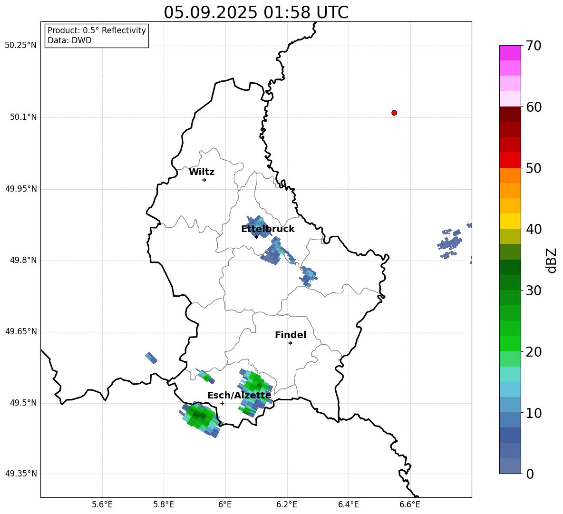Screen dimensions: 563x514
Task: Click the Esch/Alzette city label
Action: click(239, 395)
